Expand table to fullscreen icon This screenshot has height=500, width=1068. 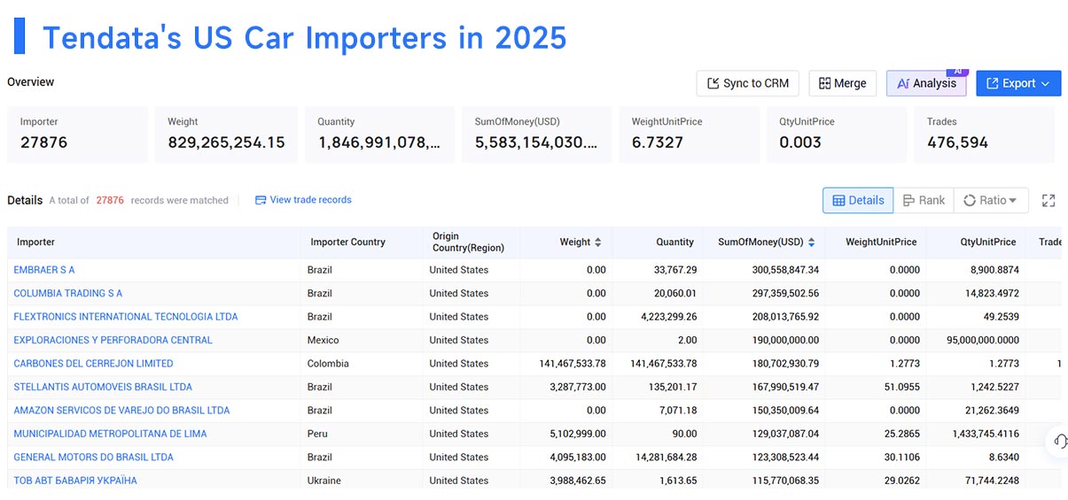click(x=1049, y=201)
